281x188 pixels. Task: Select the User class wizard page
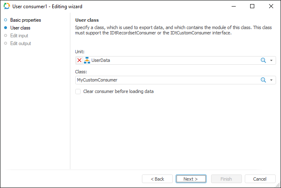(20, 28)
